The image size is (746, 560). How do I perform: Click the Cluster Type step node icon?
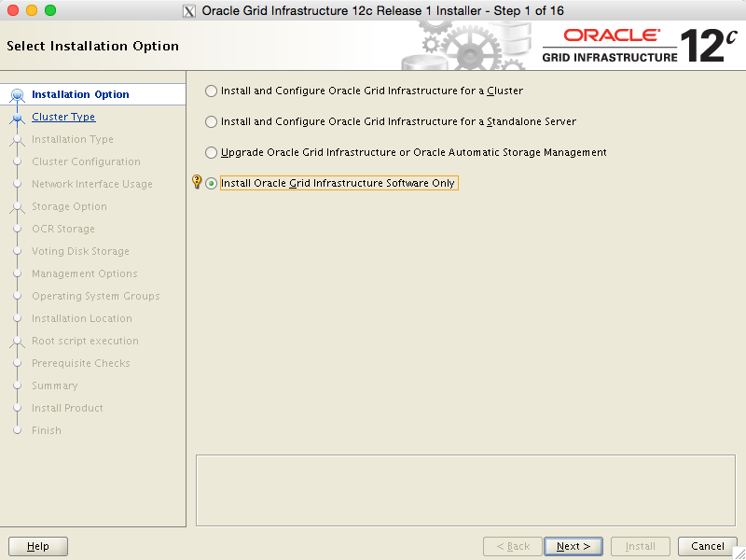click(17, 117)
